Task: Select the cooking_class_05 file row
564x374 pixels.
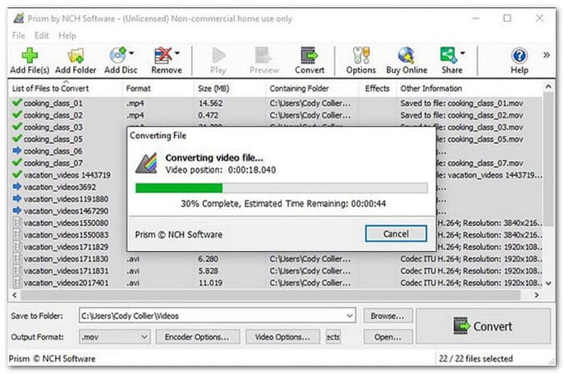Action: [x=53, y=139]
